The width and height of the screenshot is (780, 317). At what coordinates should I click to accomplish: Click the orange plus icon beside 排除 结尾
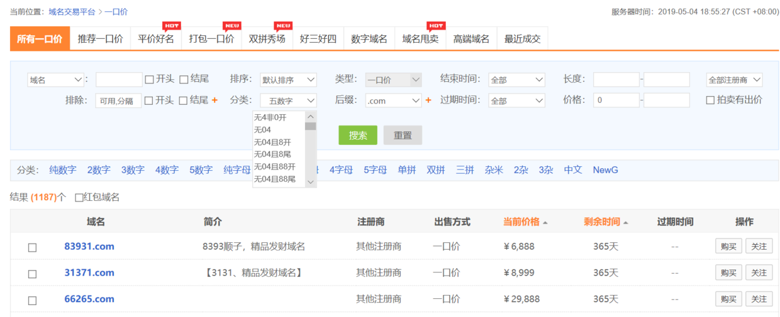(214, 100)
